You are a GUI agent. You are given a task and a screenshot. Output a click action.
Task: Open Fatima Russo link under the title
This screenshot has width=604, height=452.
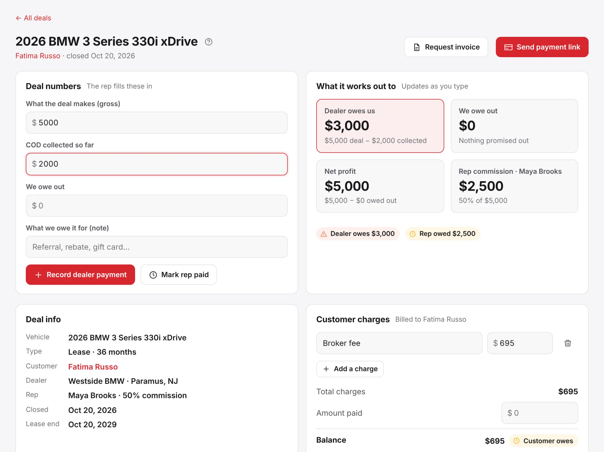tap(38, 56)
